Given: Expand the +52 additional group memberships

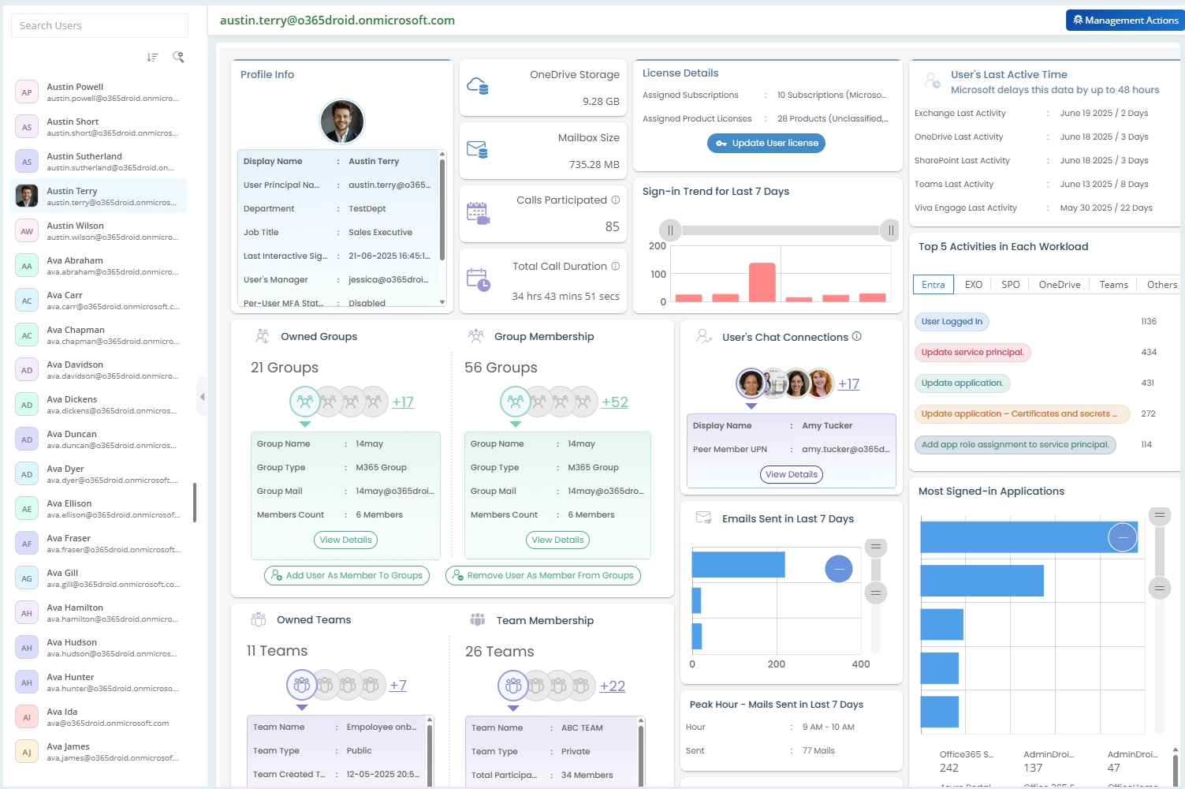Looking at the screenshot, I should pyautogui.click(x=615, y=402).
